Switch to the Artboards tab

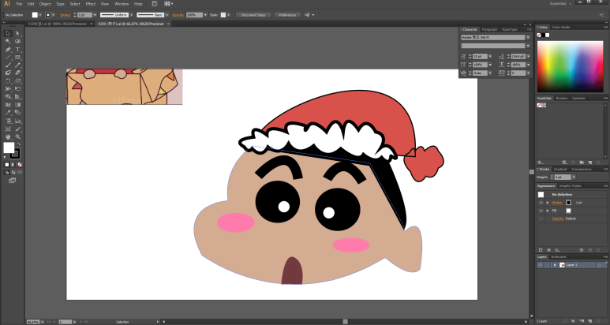click(x=559, y=257)
